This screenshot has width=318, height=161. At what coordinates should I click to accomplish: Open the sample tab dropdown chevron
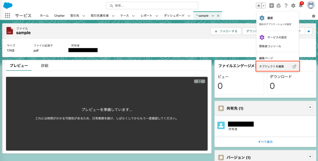point(213,16)
